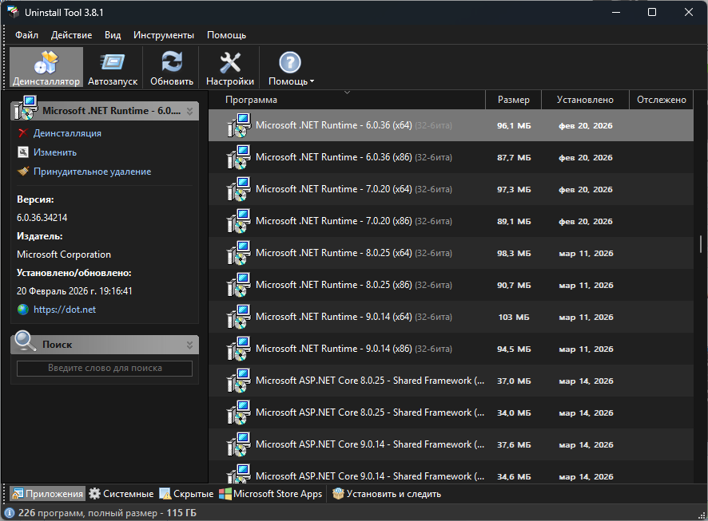This screenshot has width=708, height=521.
Task: Open Установить и следить install tracker
Action: tap(387, 494)
